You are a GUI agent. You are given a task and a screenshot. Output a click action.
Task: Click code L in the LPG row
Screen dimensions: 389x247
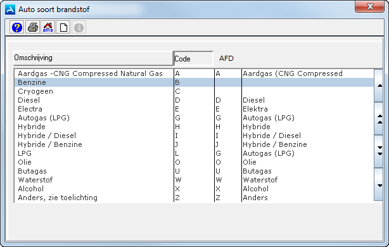coord(177,153)
